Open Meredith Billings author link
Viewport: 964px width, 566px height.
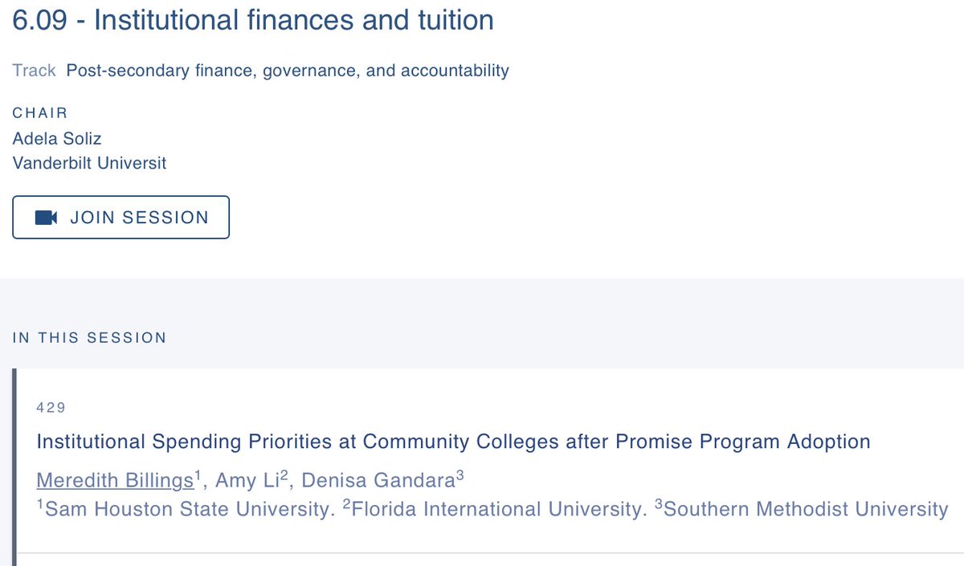pyautogui.click(x=116, y=480)
